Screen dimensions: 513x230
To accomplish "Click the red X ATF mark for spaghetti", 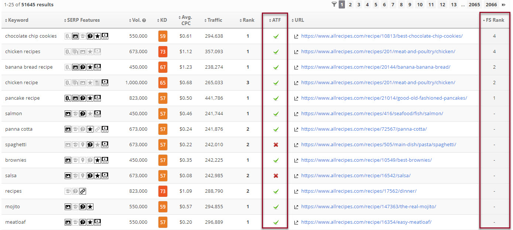I will click(x=276, y=145).
